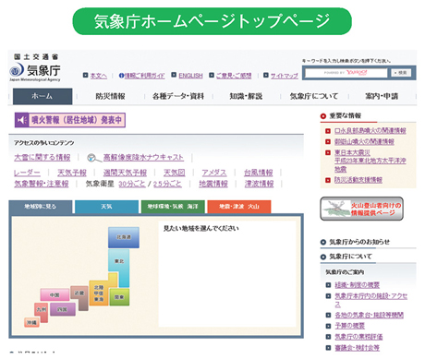Click the red circle icon beside 重要な情報
Viewport: 425px width, 359px height.
pos(323,116)
